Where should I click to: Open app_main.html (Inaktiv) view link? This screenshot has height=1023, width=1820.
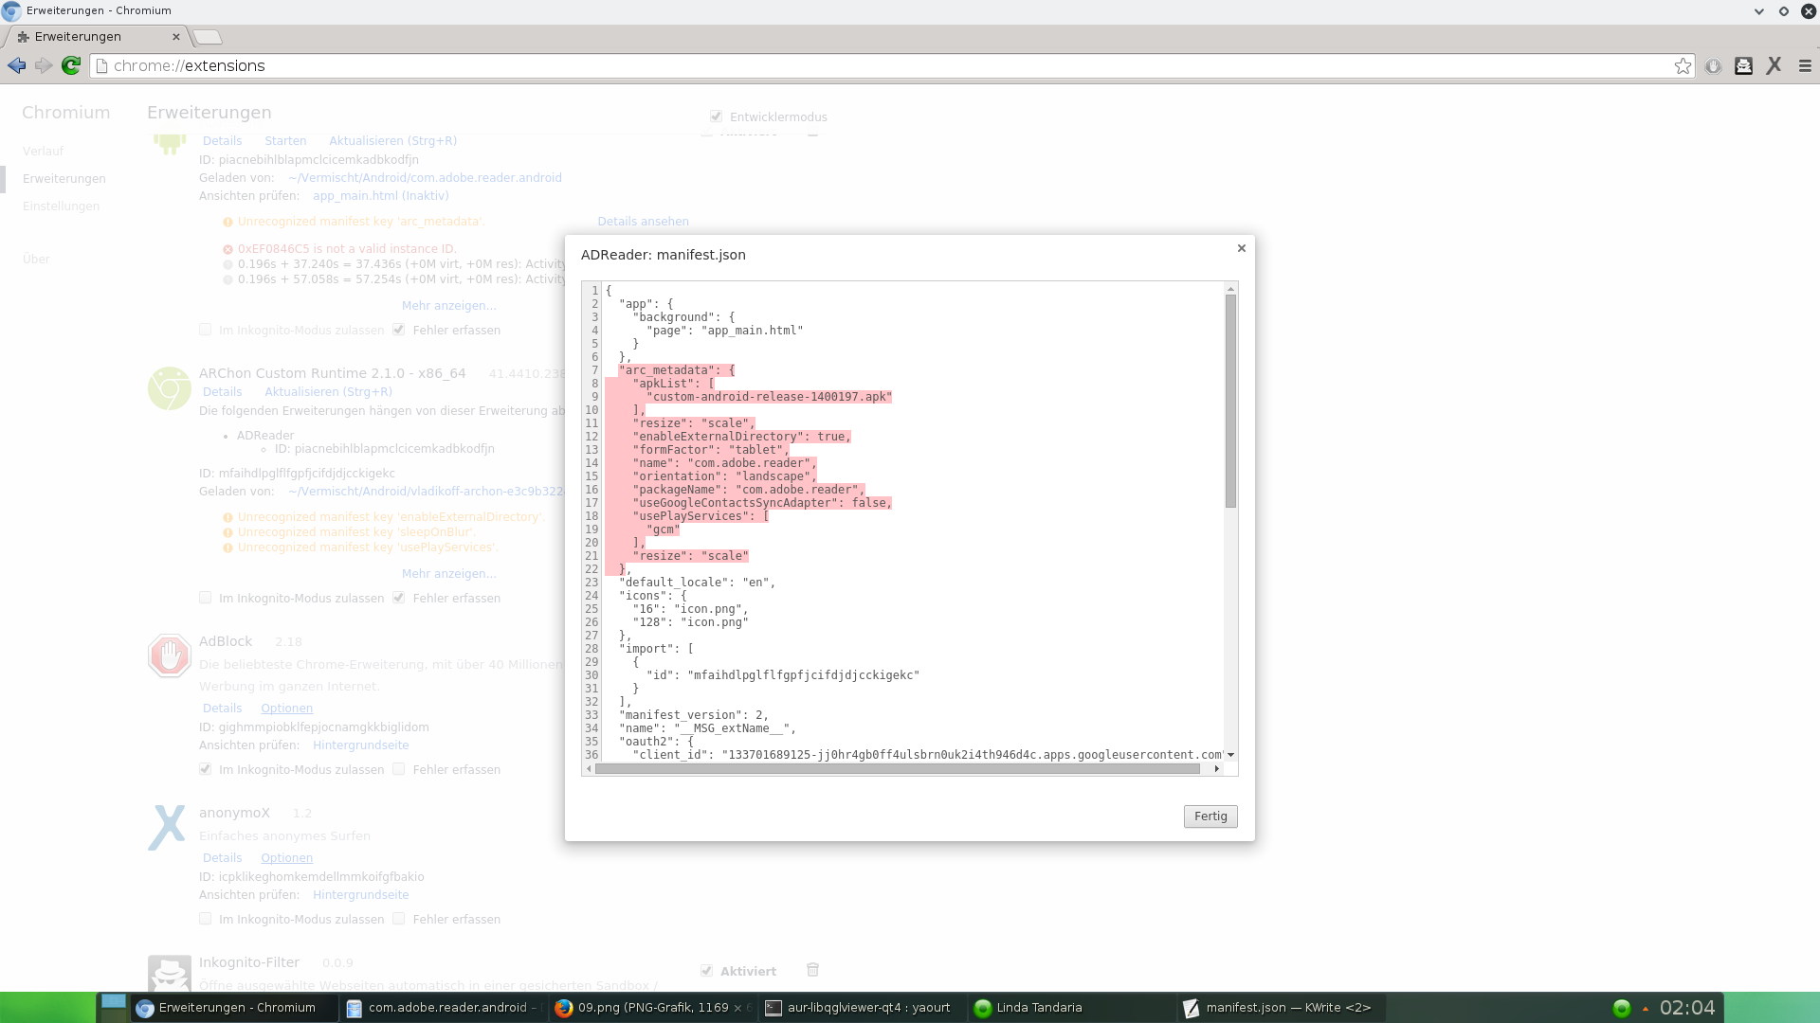coord(381,196)
